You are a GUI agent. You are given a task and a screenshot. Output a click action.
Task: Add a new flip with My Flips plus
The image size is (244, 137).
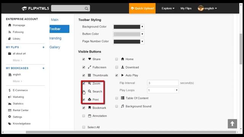43,47
